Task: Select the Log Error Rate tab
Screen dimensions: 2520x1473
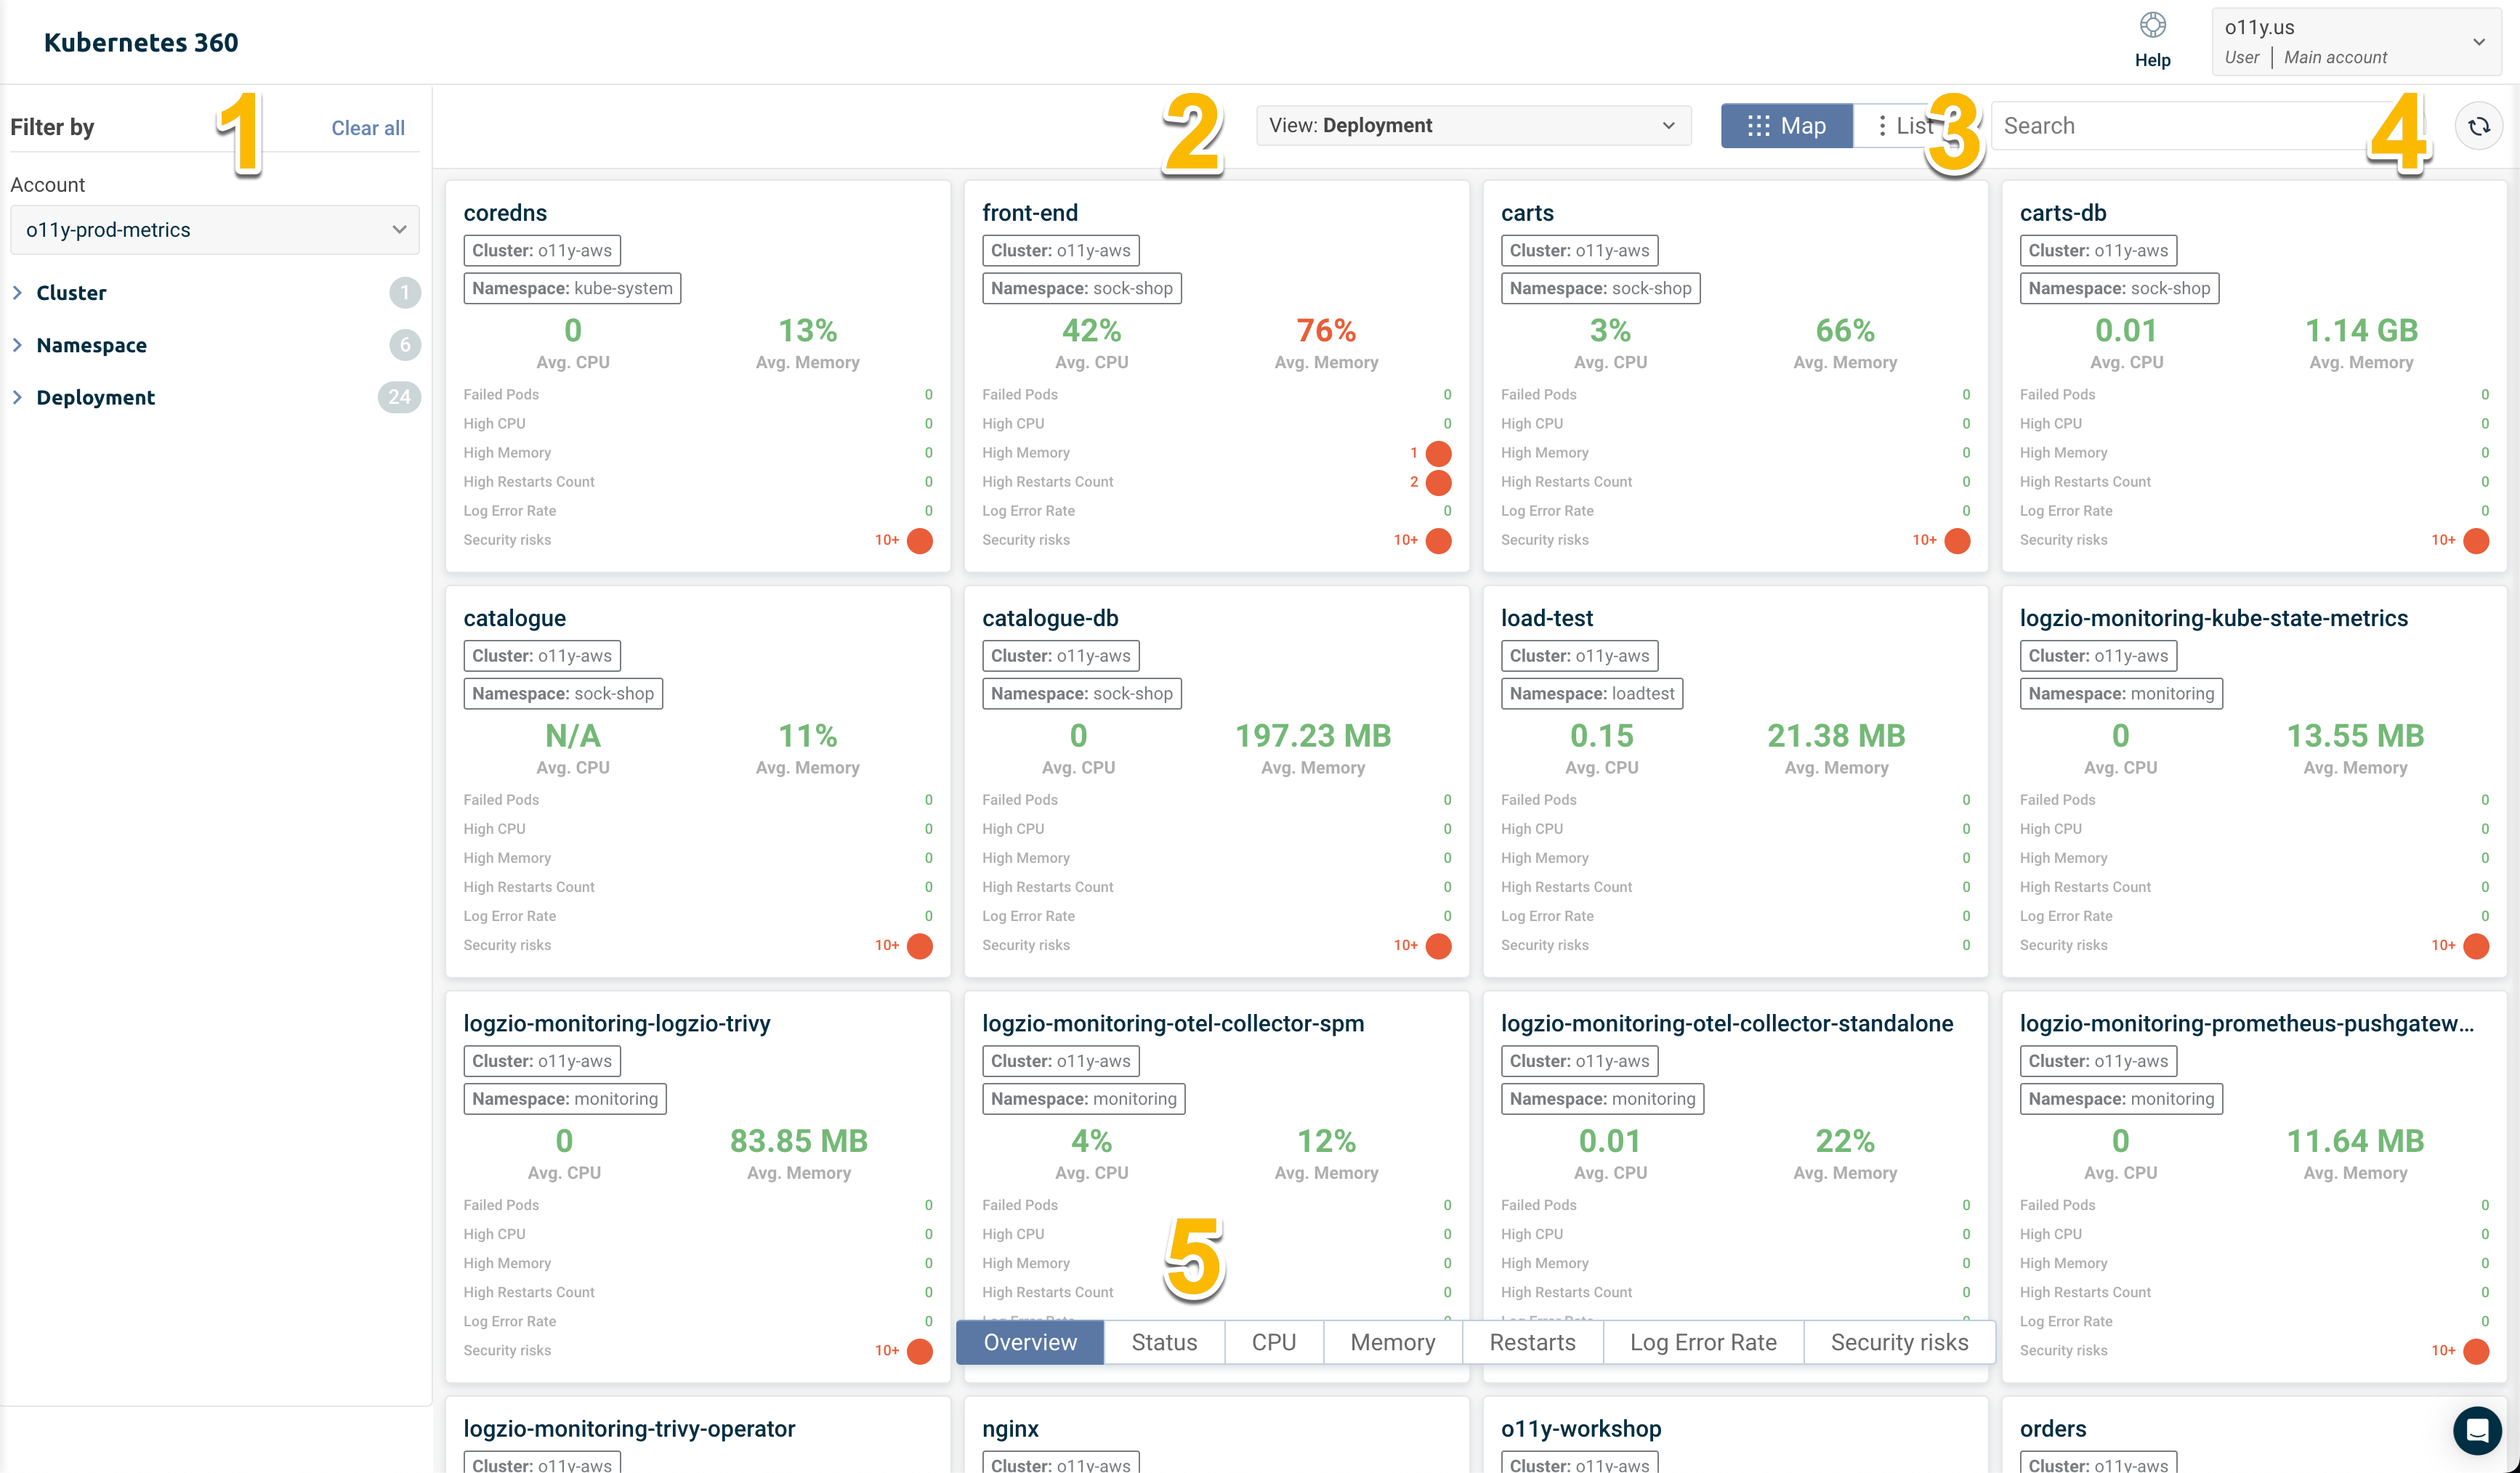Action: (x=1703, y=1342)
